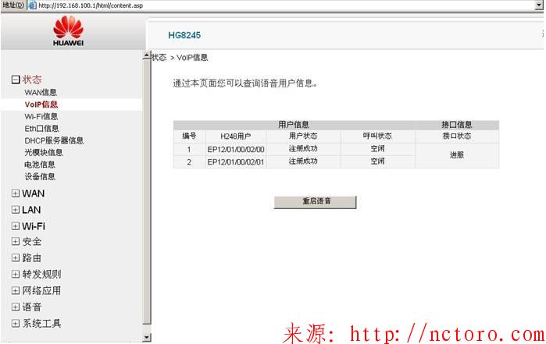Expand the 语音 menu section
The height and width of the screenshot is (344, 546).
click(16, 307)
